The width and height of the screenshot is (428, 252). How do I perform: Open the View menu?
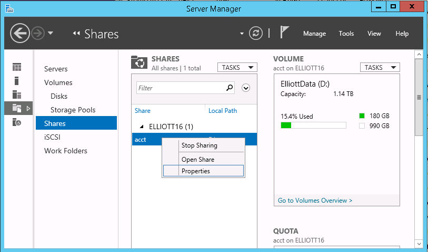[x=374, y=34]
